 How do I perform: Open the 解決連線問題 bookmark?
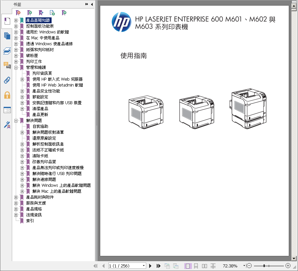(x=44, y=180)
